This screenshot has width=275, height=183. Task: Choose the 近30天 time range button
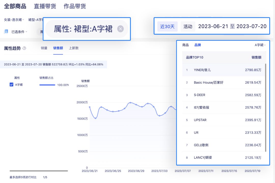tap(167, 27)
